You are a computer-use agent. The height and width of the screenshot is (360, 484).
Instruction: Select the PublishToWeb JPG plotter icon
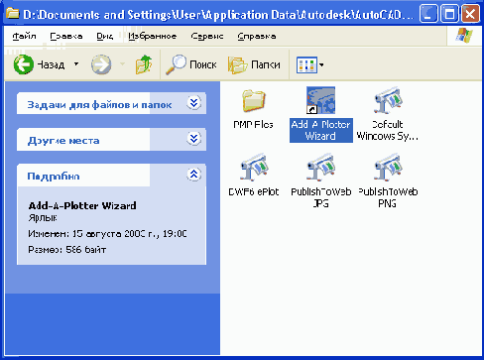320,167
